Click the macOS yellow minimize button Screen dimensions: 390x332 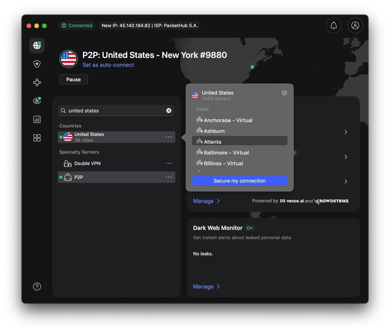[37, 26]
